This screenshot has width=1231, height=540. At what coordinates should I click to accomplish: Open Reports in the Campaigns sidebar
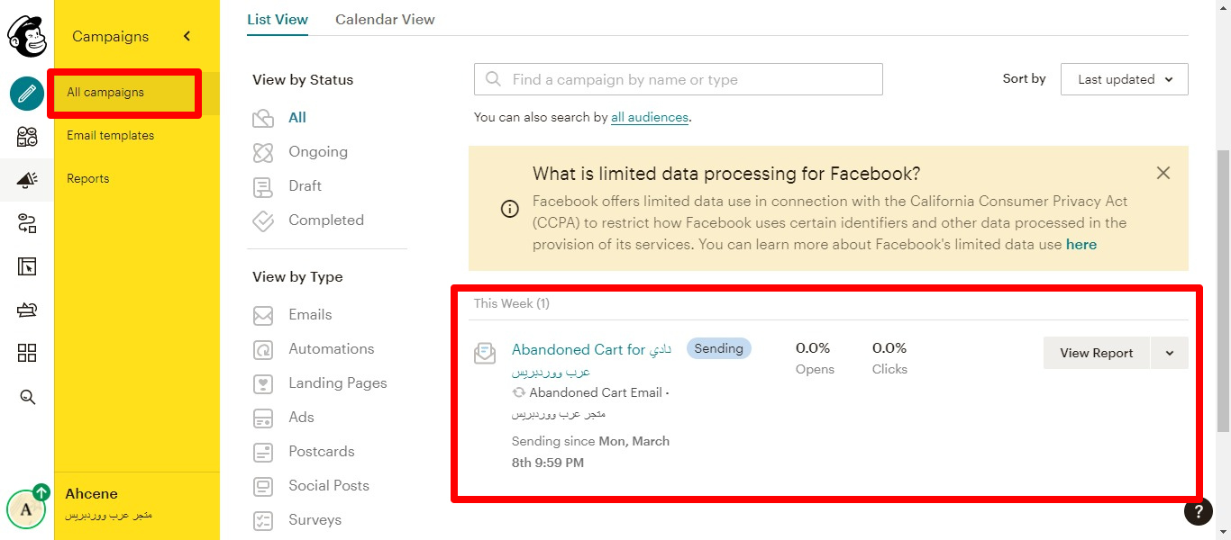pos(87,178)
